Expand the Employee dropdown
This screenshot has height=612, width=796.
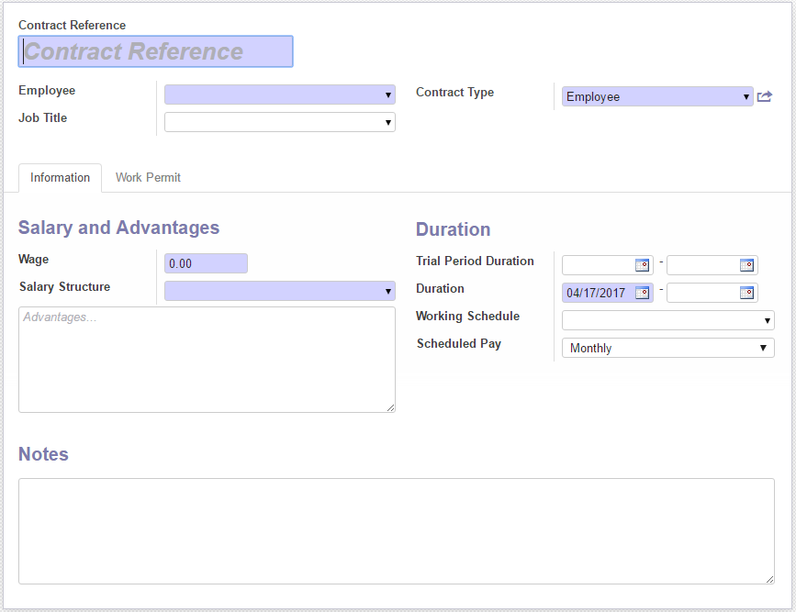pos(280,95)
